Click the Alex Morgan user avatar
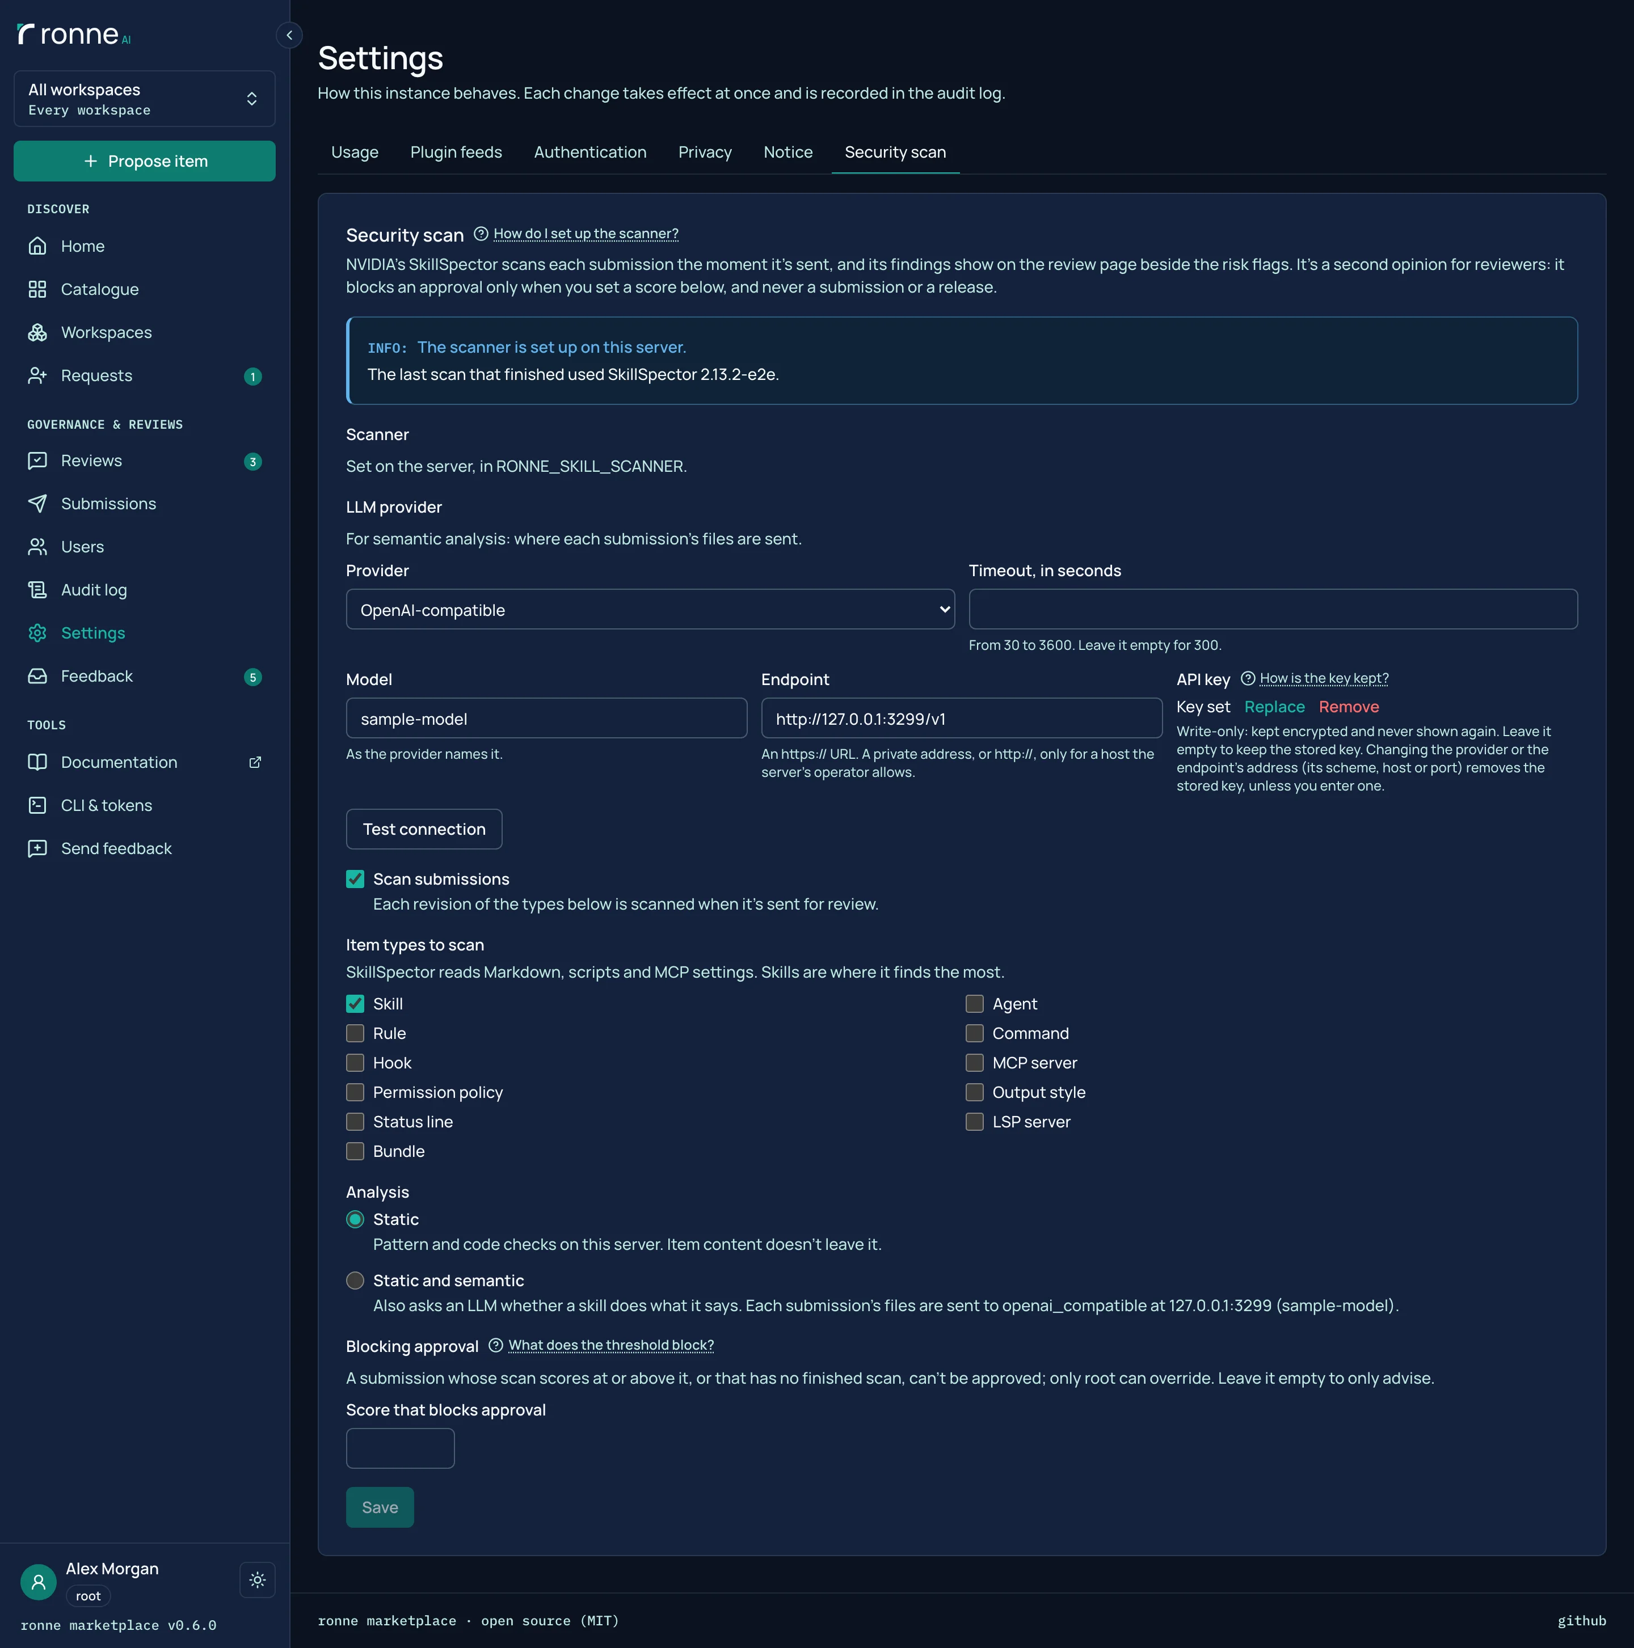Image resolution: width=1634 pixels, height=1648 pixels. click(x=39, y=1582)
